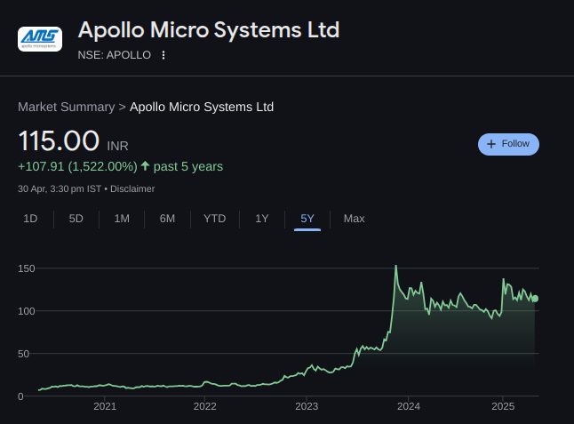Select the 1Y time range
The height and width of the screenshot is (424, 574).
click(x=262, y=219)
